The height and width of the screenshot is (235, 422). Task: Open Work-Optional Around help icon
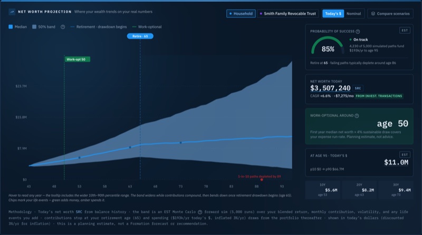click(357, 115)
